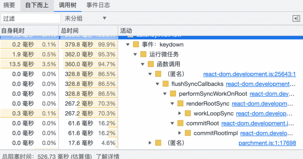Switch to the 事件日志 tab
The image size is (303, 159).
[x=98, y=5]
